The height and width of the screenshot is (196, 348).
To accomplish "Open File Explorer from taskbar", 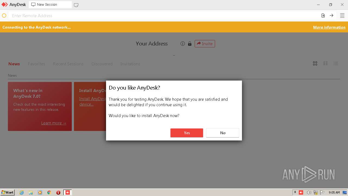I will click(31, 192).
